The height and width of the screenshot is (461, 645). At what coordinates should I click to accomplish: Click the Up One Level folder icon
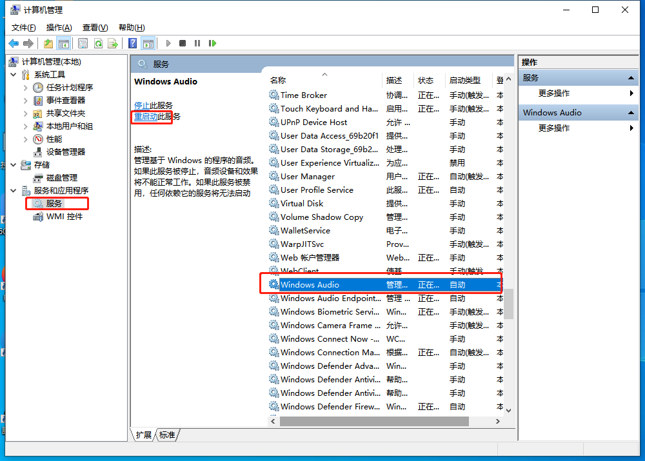(48, 43)
